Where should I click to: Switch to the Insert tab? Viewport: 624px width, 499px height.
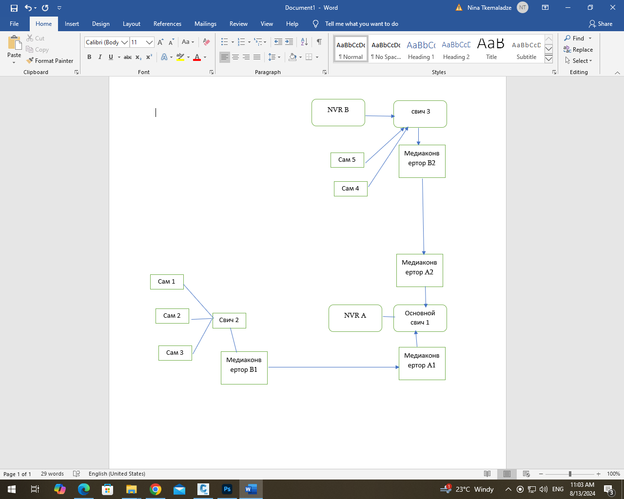tap(72, 24)
